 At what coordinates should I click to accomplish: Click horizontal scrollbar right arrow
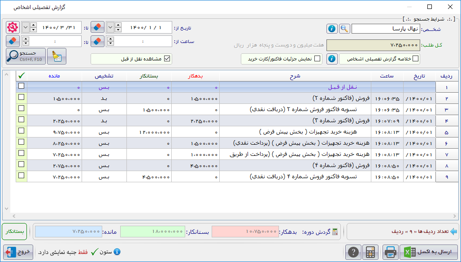pos(455,216)
